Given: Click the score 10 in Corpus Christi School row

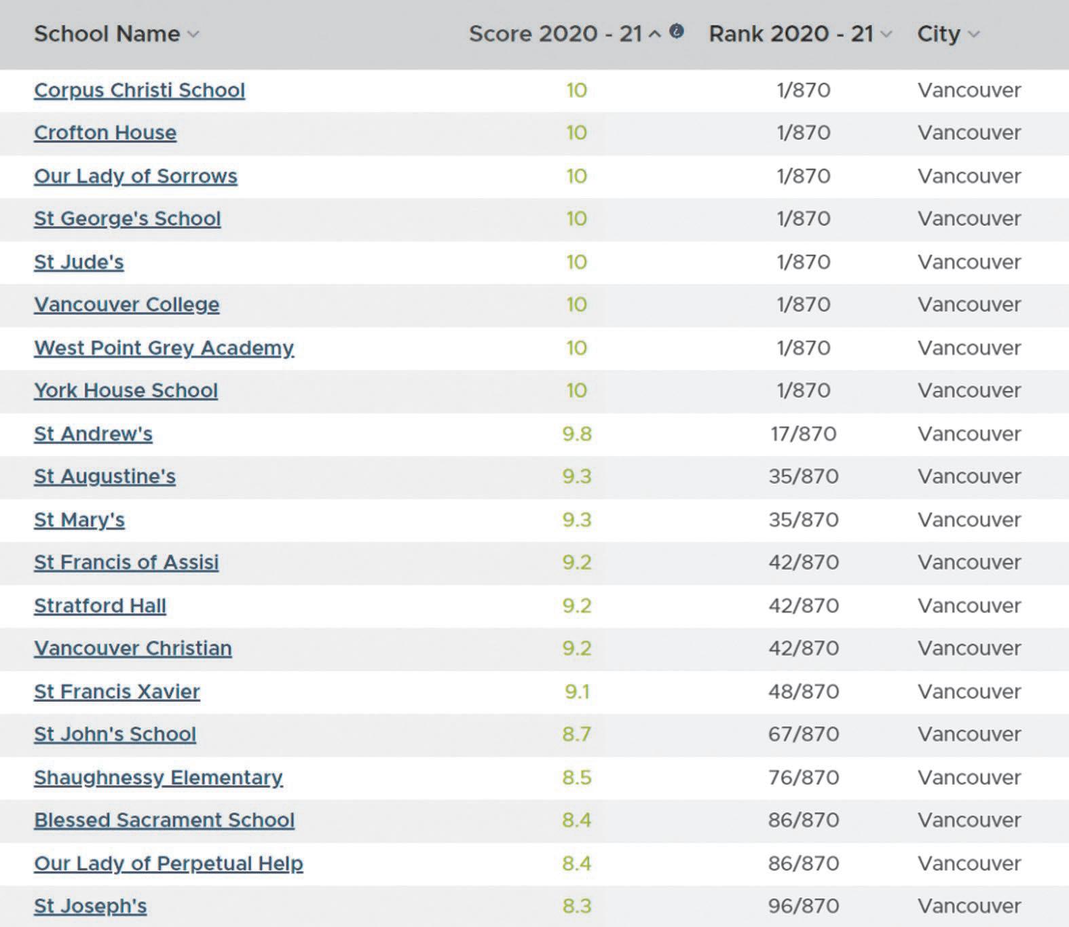Looking at the screenshot, I should click(x=577, y=90).
